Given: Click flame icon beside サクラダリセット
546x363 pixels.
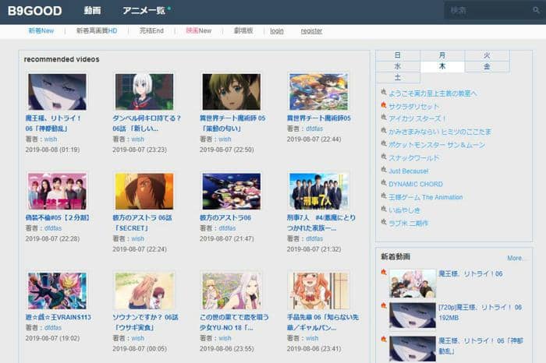Looking at the screenshot, I should [384, 104].
